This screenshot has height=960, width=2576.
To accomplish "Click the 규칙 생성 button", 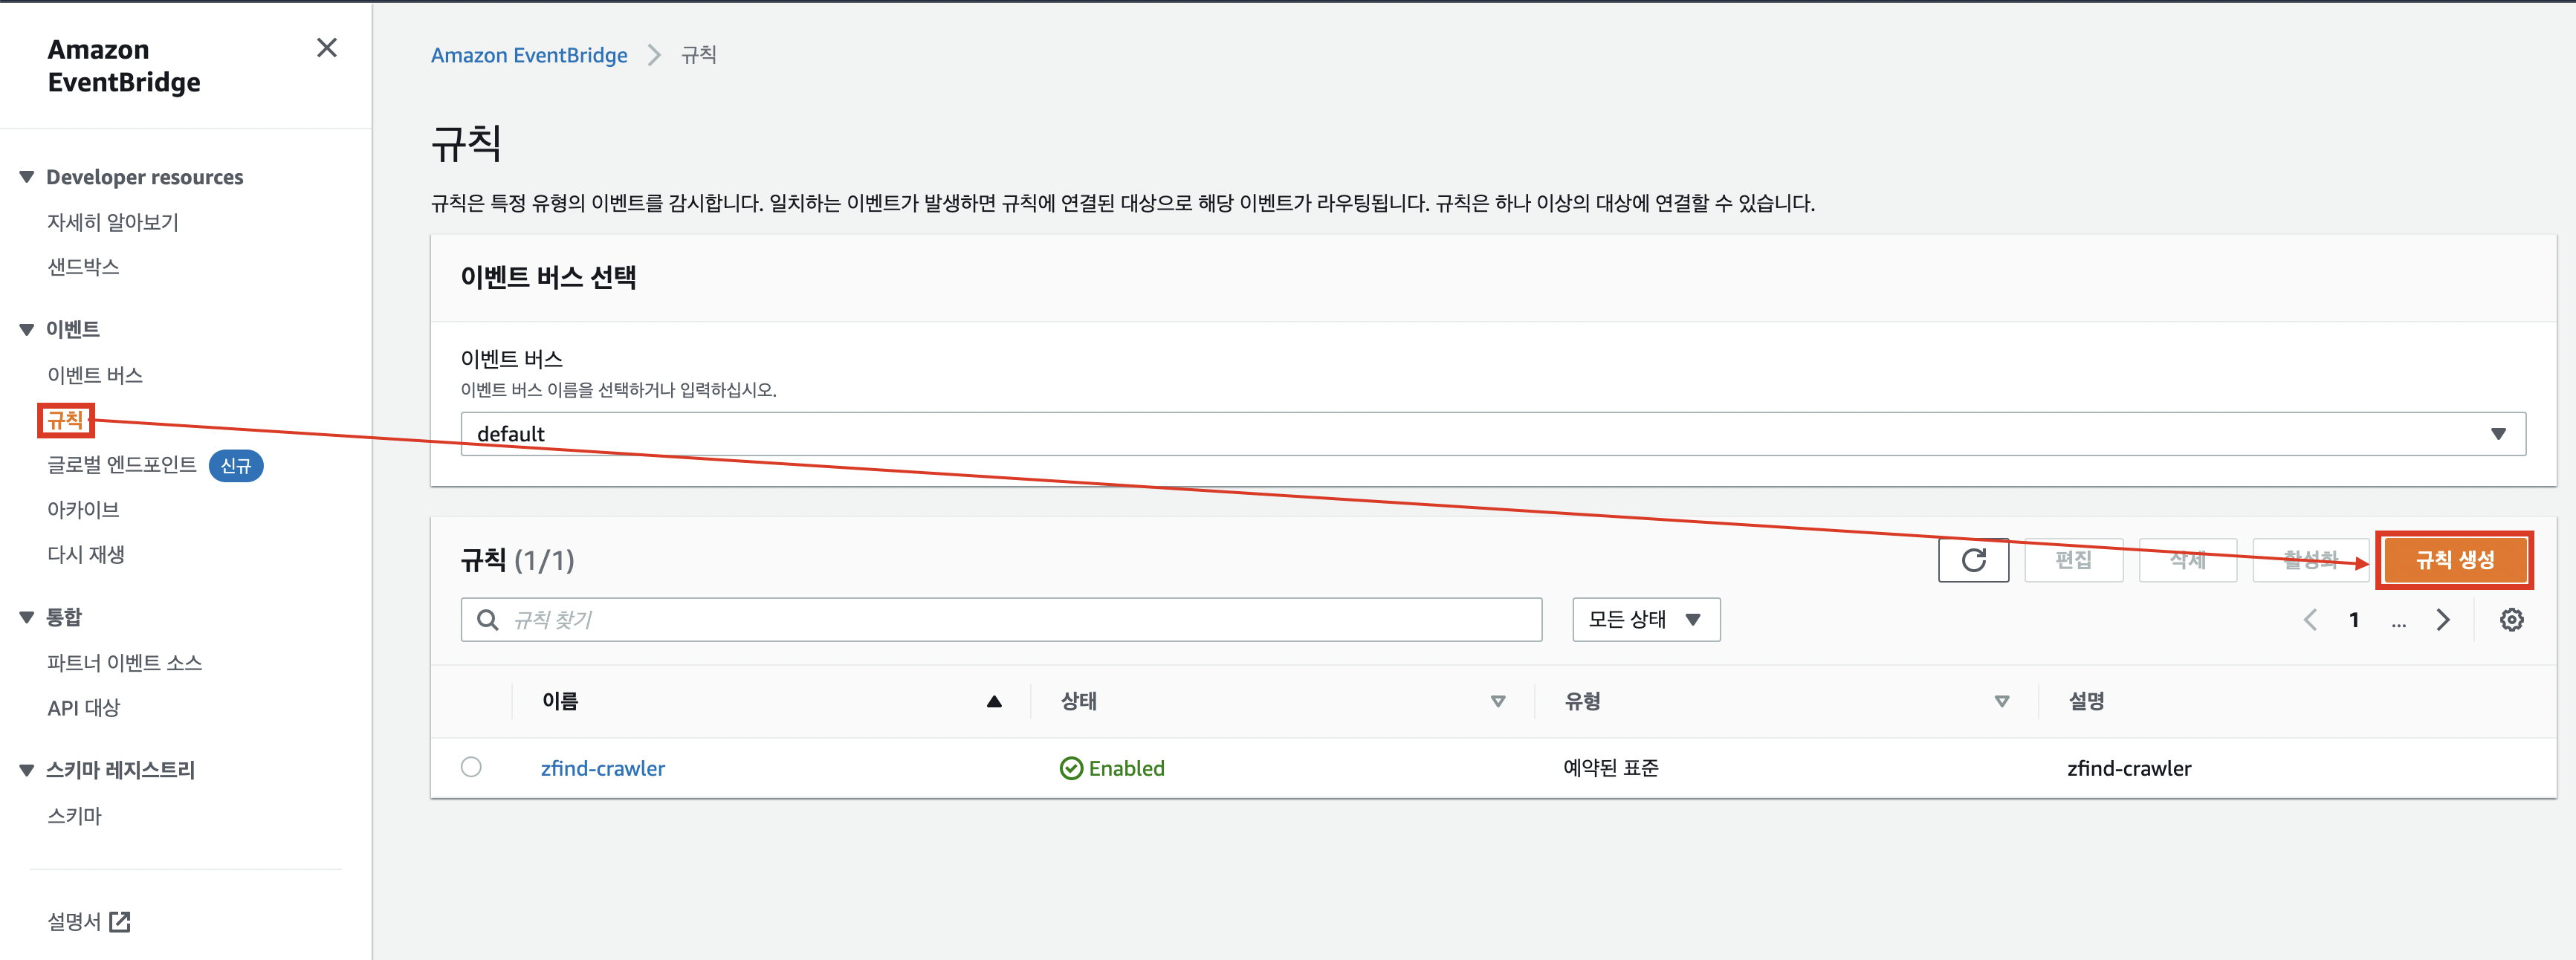I will (2454, 560).
